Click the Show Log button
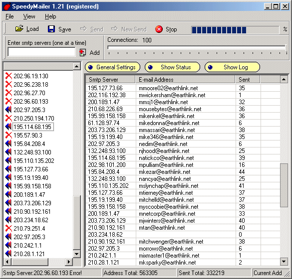Image resolution: width=292 pixels, height=279 pixels. [232, 67]
